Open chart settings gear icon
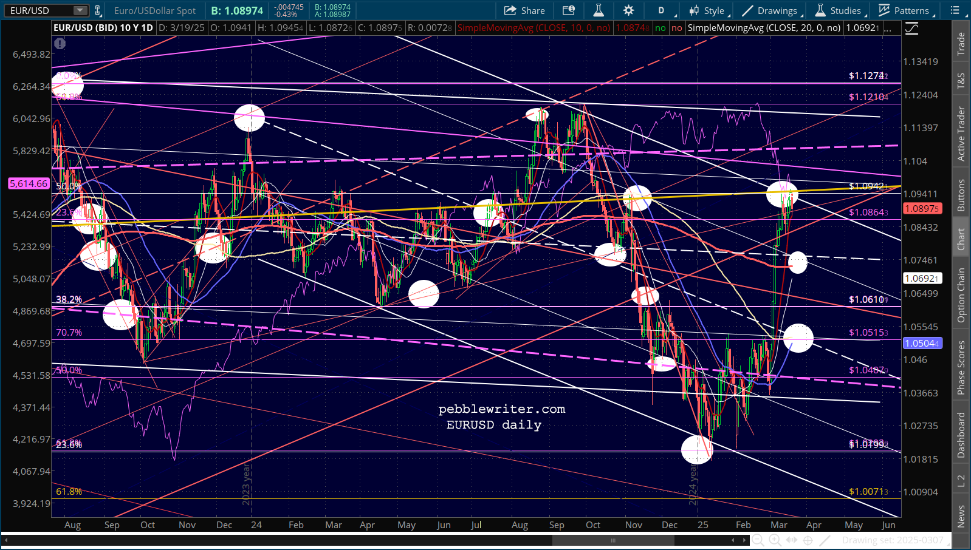The height and width of the screenshot is (550, 971). pyautogui.click(x=628, y=10)
